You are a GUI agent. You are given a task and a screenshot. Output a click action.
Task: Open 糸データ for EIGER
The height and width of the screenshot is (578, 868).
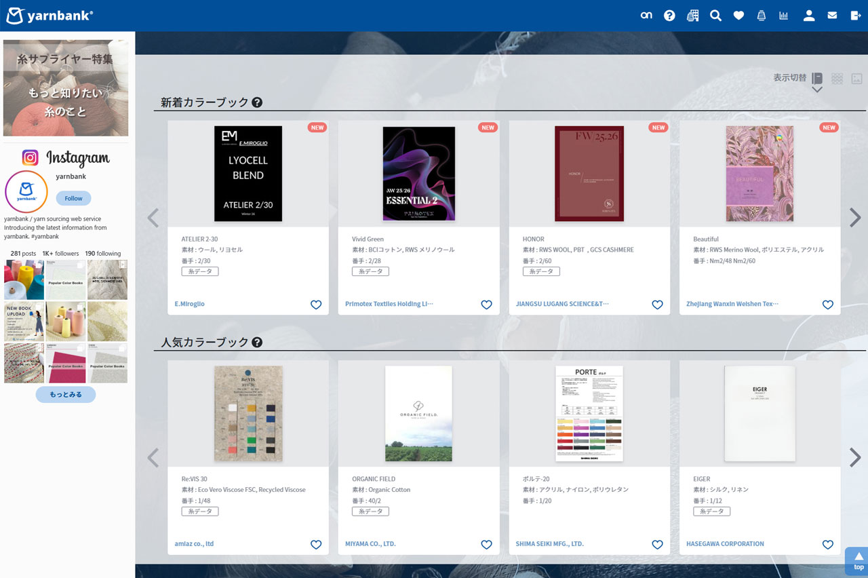[711, 512]
